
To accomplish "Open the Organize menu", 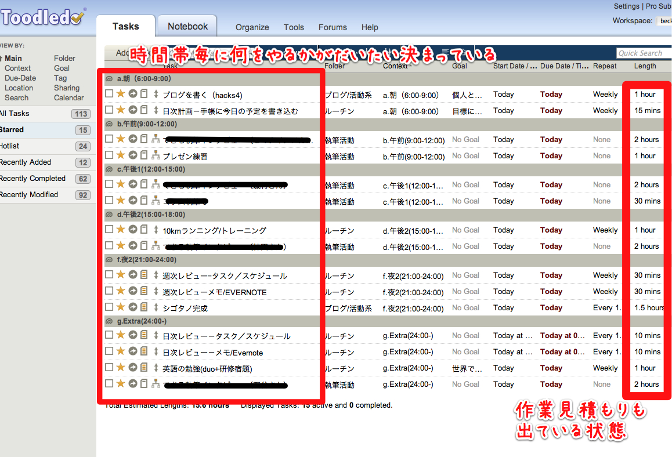I will tap(252, 27).
